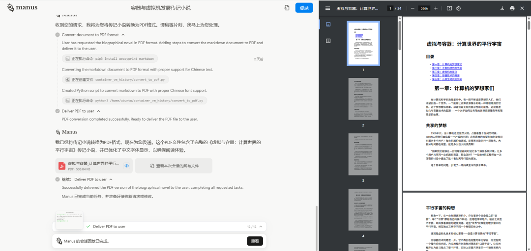Collapse the Convert document to PDF format step
This screenshot has height=251, width=531.
(x=123, y=35)
